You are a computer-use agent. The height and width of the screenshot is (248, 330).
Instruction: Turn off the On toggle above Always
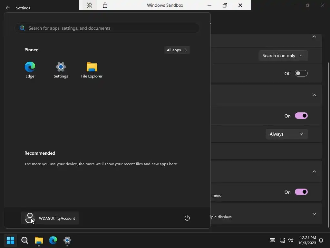pyautogui.click(x=301, y=116)
